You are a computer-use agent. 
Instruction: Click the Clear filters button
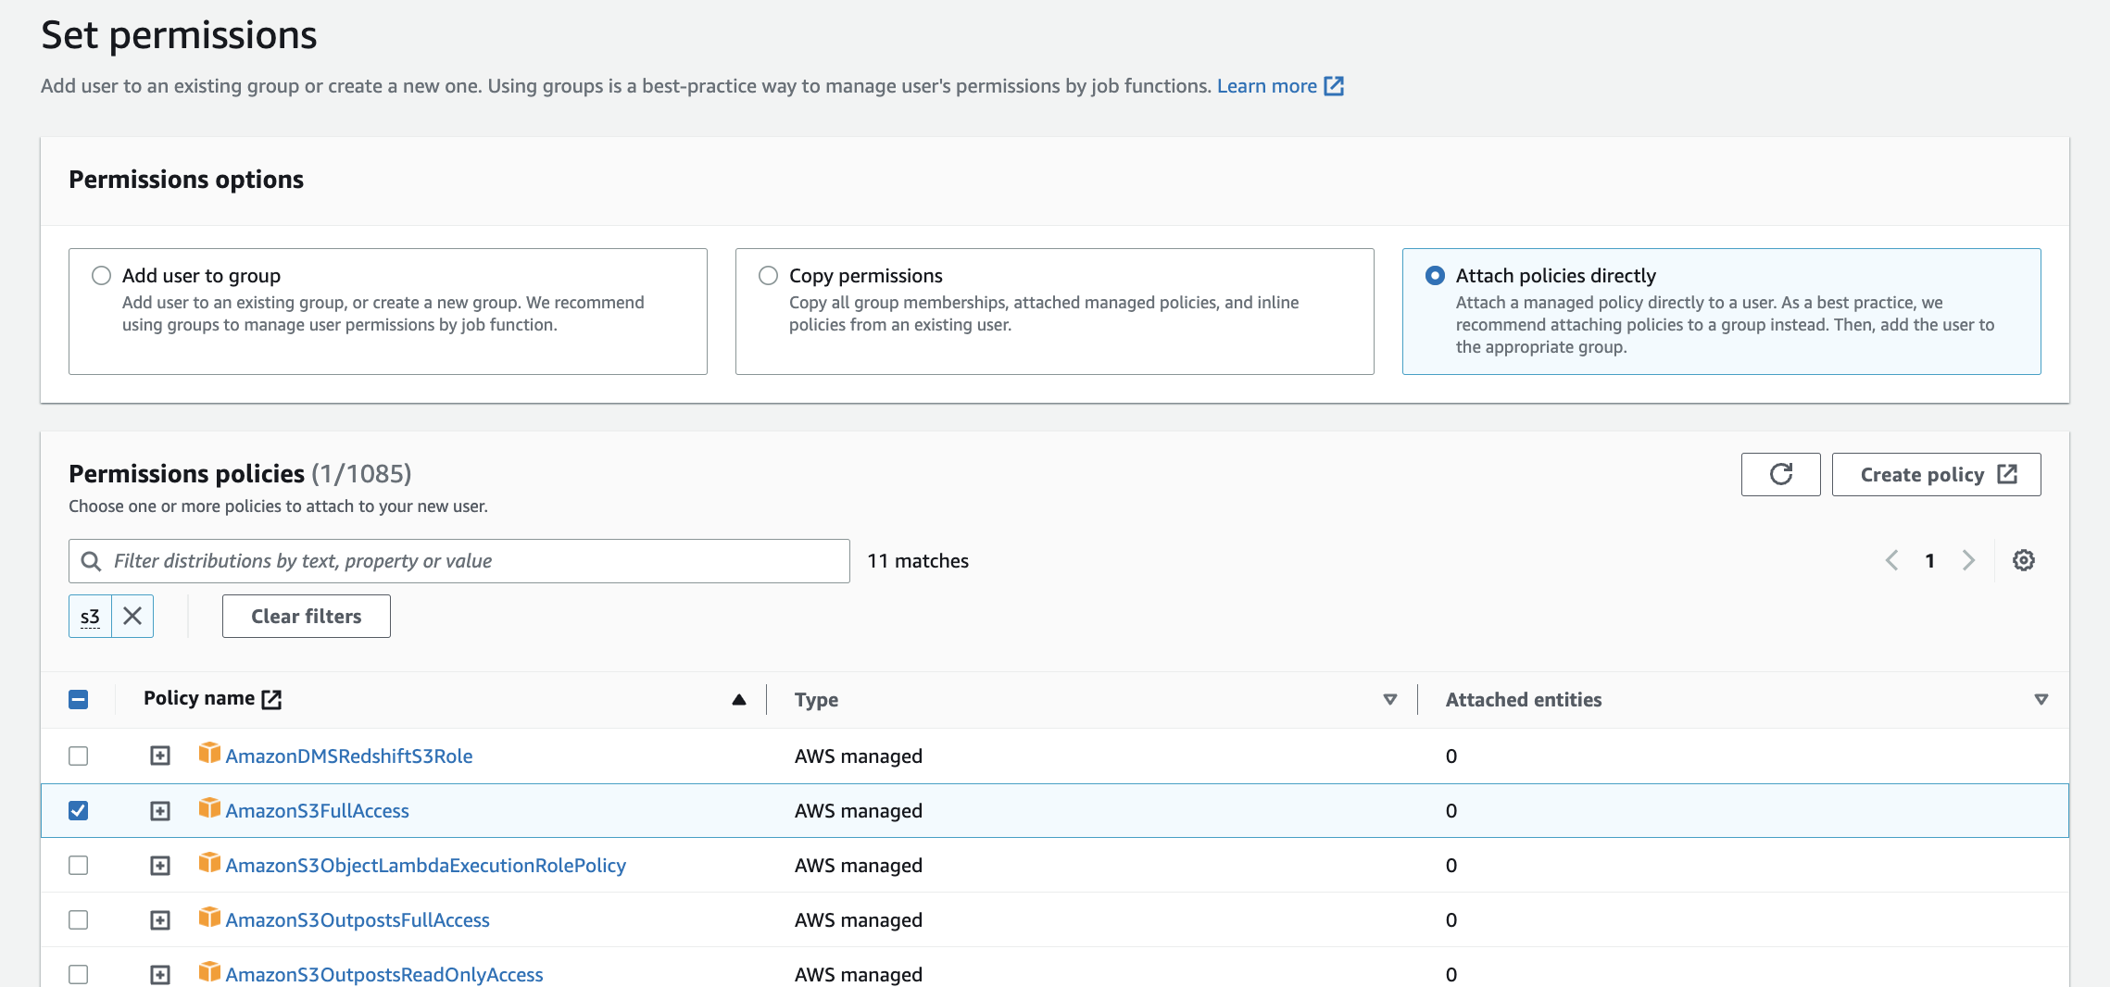306,616
